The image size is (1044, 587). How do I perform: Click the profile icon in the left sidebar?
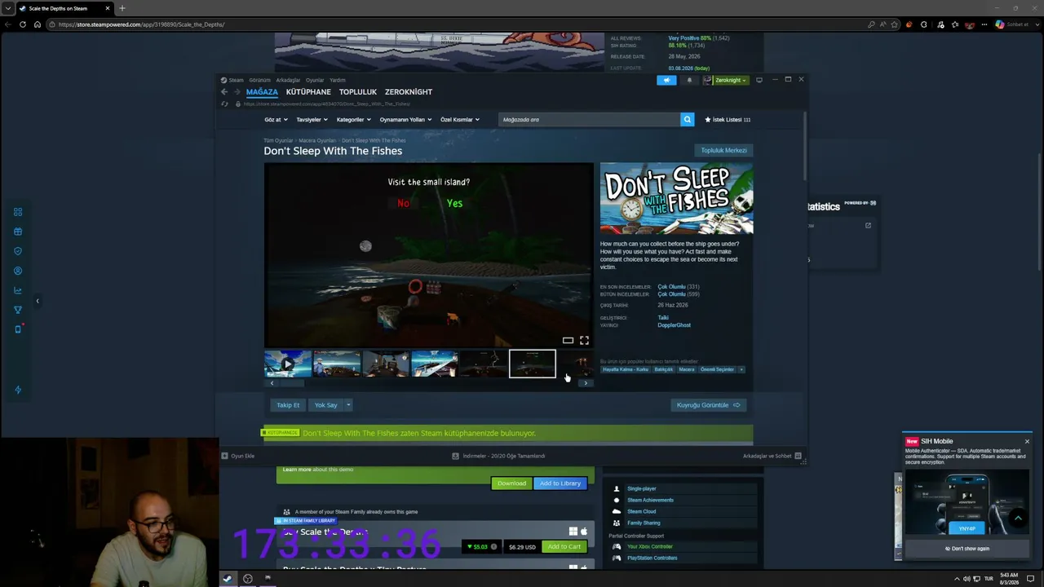pyautogui.click(x=18, y=271)
